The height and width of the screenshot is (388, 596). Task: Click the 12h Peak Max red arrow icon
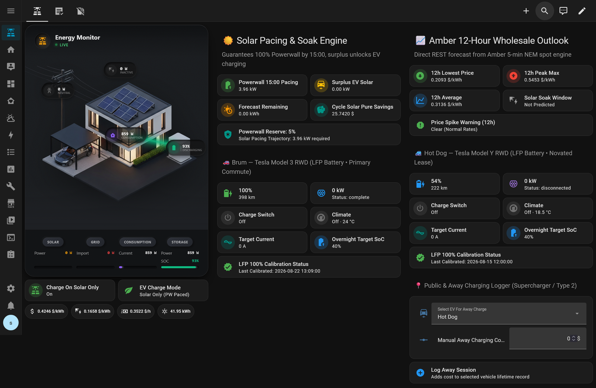click(x=513, y=76)
